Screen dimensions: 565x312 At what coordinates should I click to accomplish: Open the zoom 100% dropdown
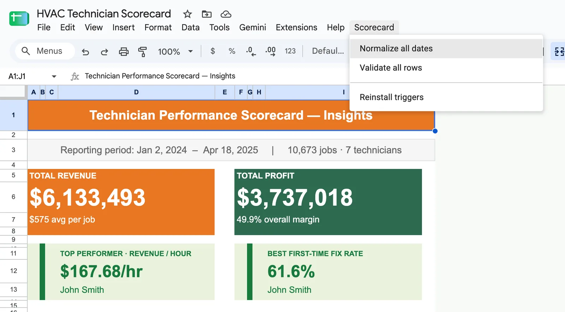pyautogui.click(x=176, y=52)
